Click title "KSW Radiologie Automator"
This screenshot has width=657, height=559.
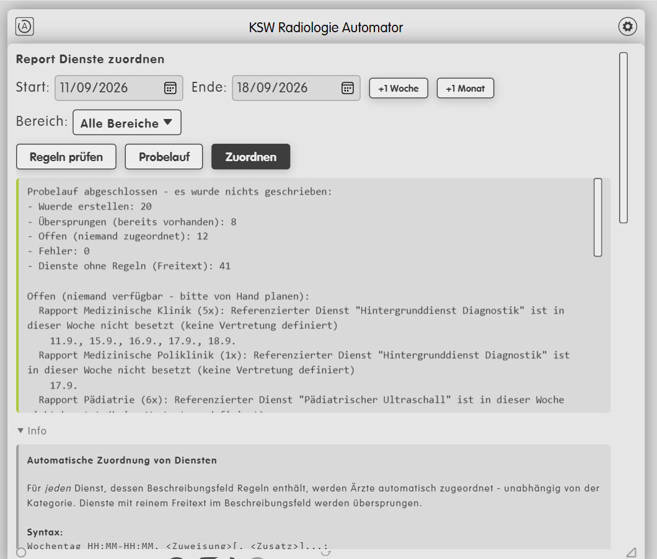pyautogui.click(x=326, y=28)
